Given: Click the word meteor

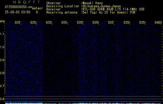Looking at the screenshot, I should click(38, 8).
